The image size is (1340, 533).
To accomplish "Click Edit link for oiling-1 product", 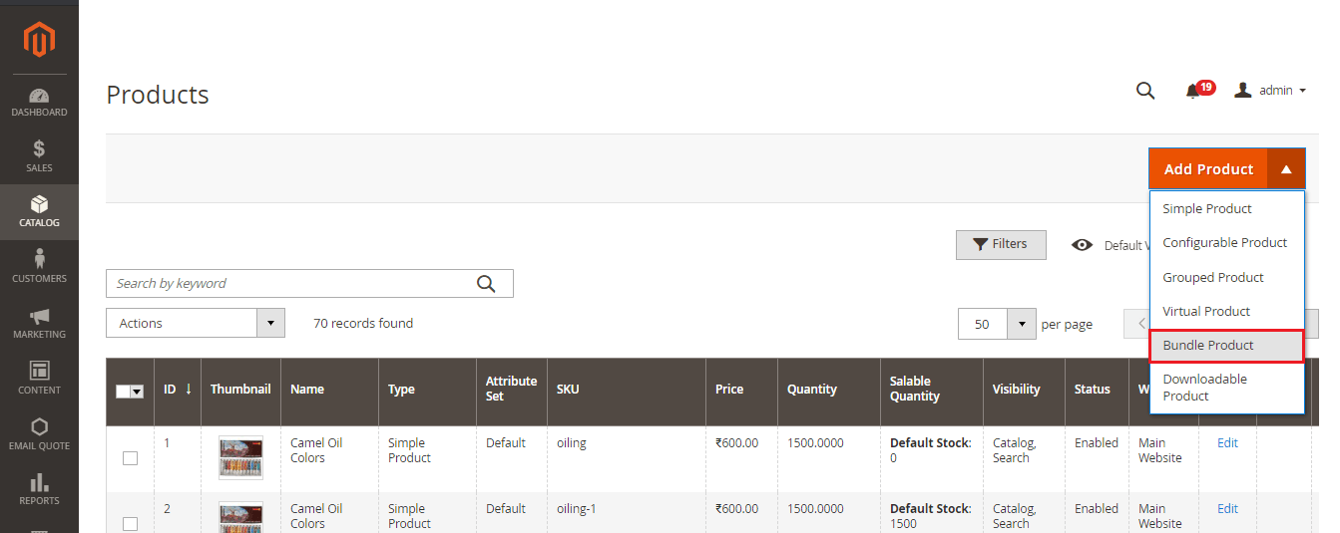I will pos(1227,508).
